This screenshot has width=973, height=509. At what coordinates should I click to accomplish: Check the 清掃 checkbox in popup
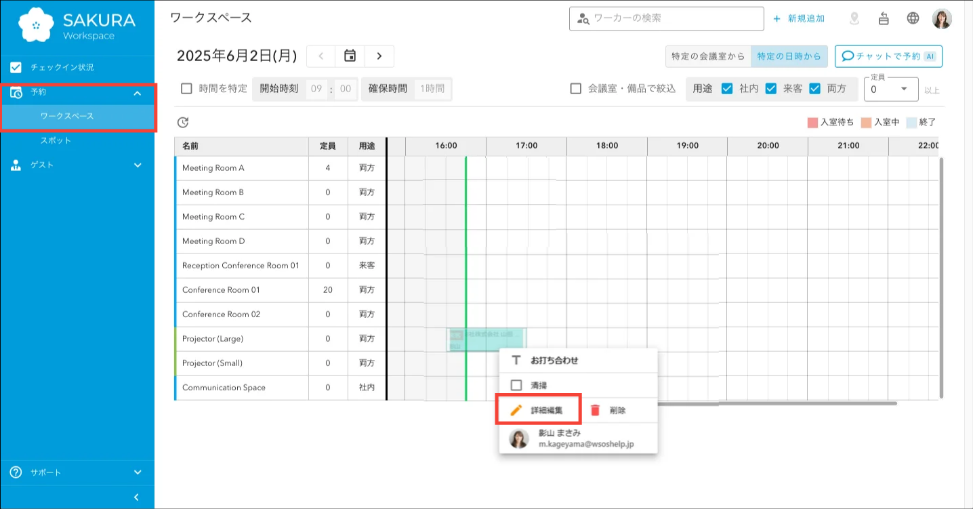point(516,385)
